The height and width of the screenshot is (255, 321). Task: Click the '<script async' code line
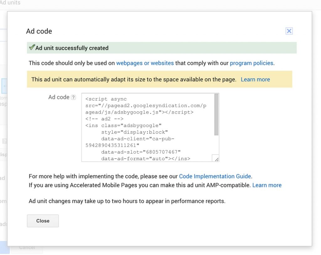tap(106, 99)
